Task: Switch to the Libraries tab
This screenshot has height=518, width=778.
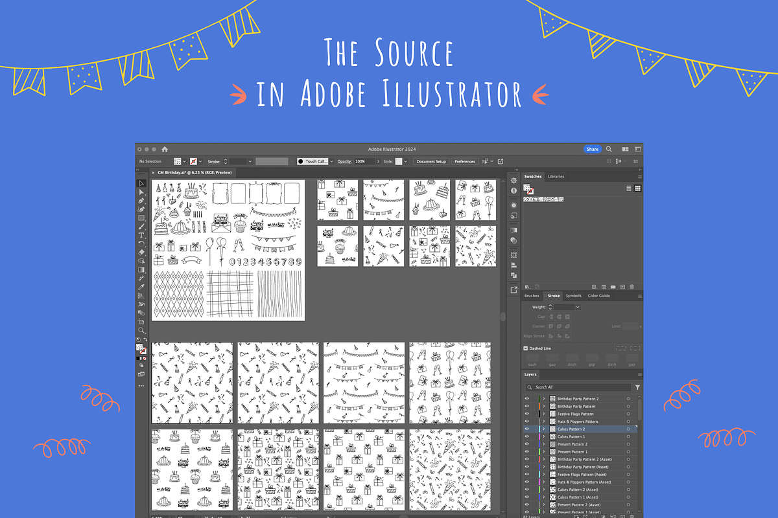Action: coord(556,176)
